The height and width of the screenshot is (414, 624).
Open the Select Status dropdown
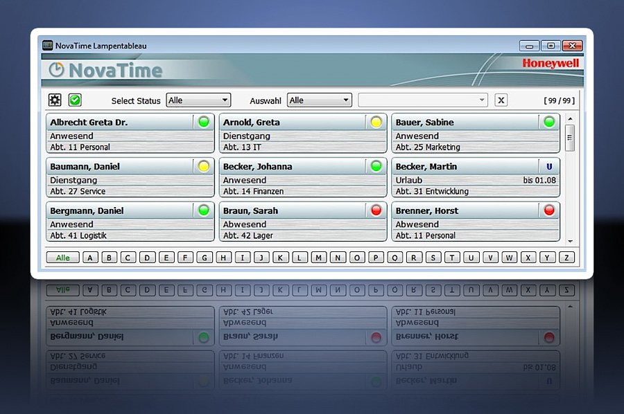pyautogui.click(x=198, y=100)
